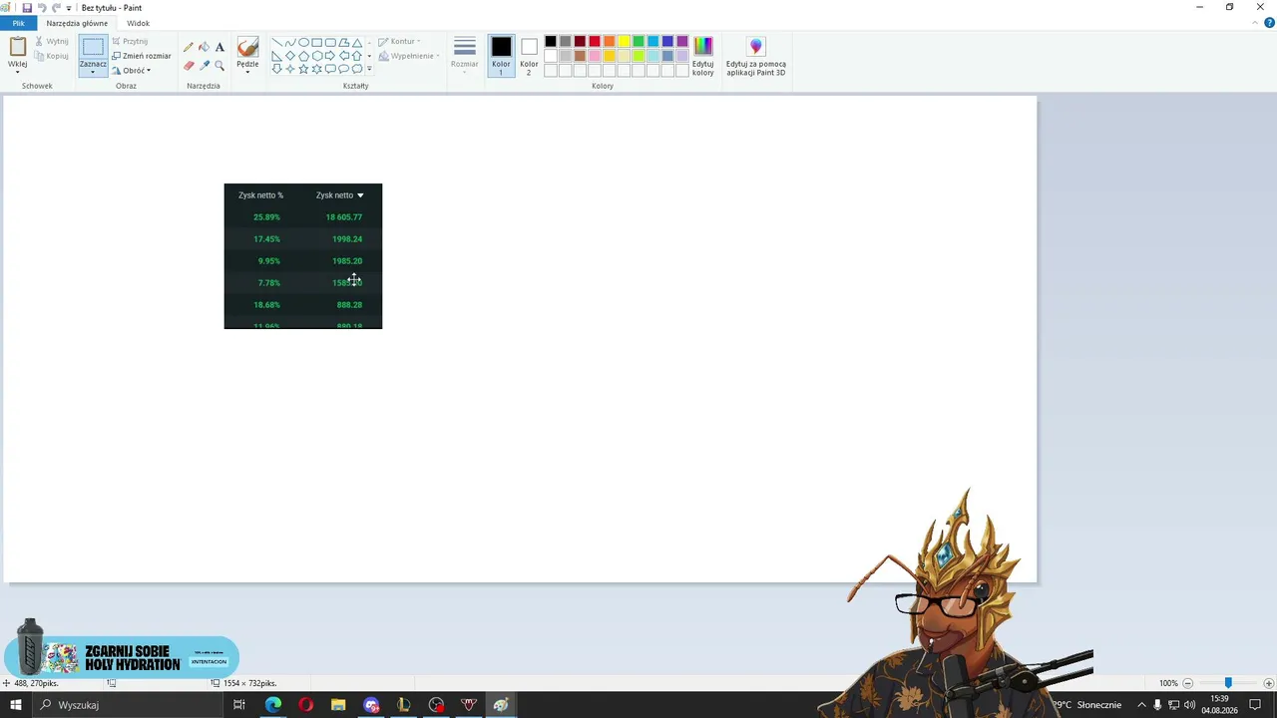This screenshot has height=718, width=1277.
Task: Expand the Zaznacz selection dropdown arrow
Action: 93,72
